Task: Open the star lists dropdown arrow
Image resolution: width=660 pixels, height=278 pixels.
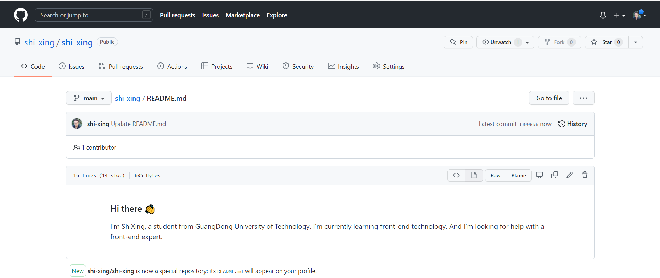Action: [x=635, y=42]
